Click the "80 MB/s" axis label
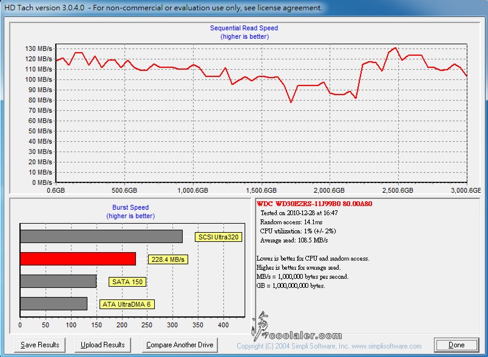Image resolution: width=488 pixels, height=357 pixels. point(40,100)
